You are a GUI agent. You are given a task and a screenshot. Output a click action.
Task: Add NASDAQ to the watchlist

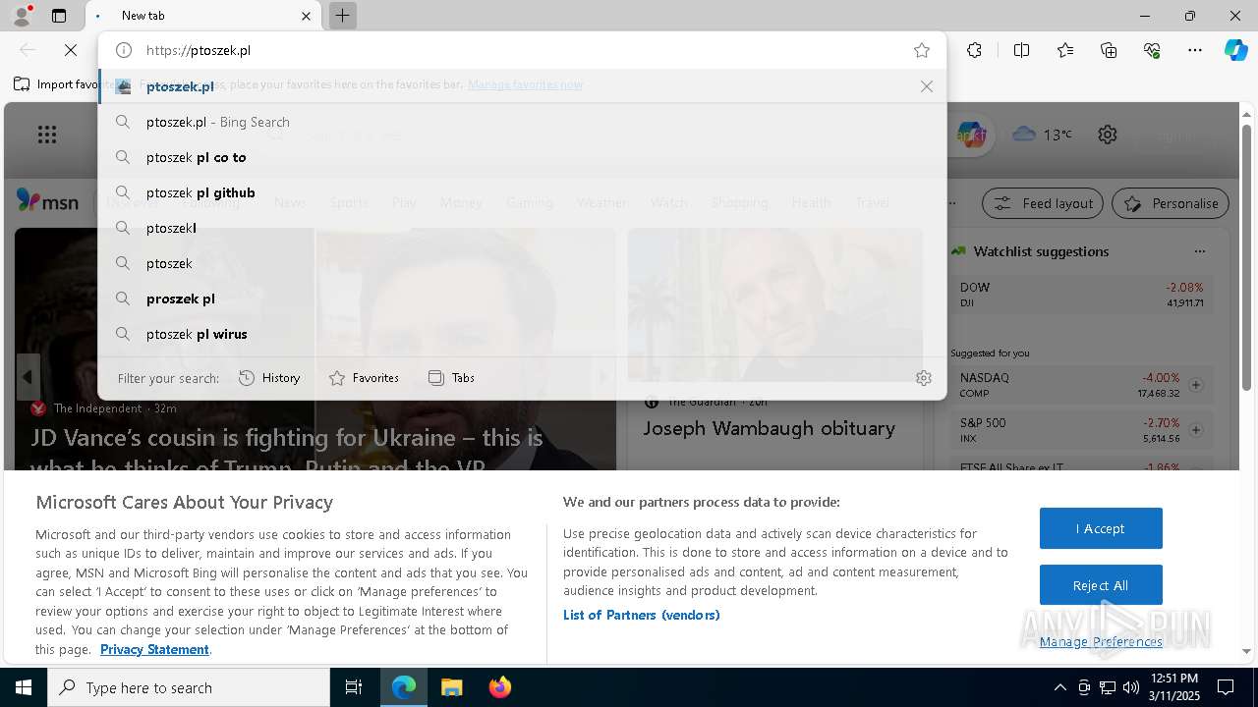1196,385
